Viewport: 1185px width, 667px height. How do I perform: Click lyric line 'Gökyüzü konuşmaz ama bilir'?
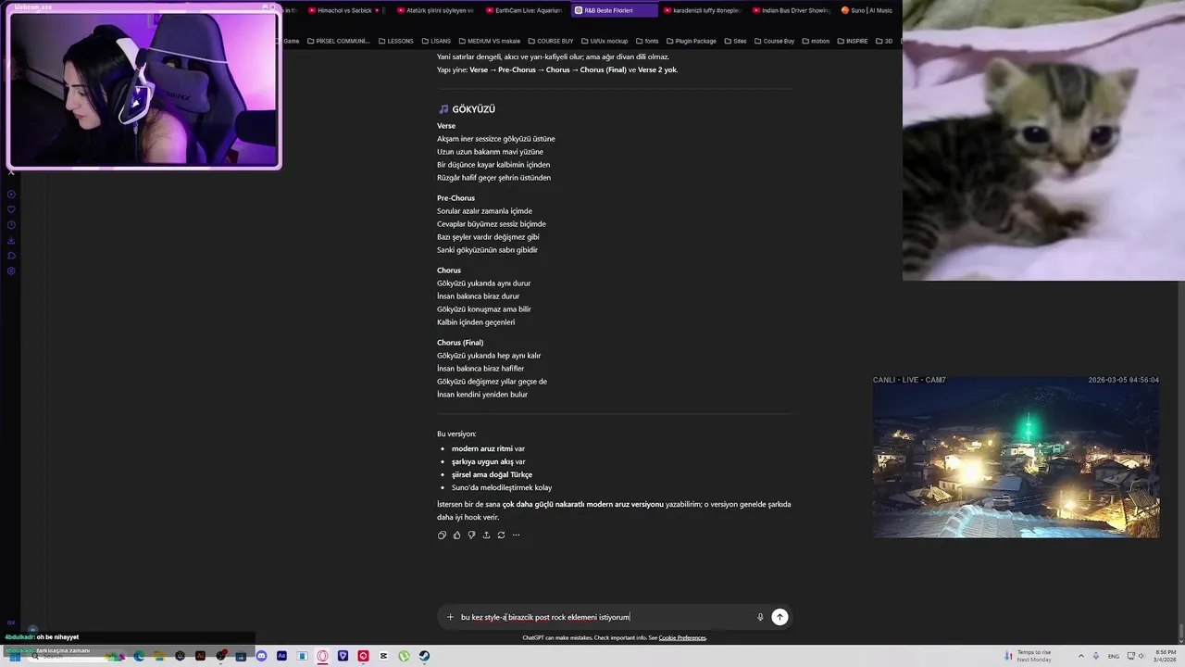tap(484, 309)
